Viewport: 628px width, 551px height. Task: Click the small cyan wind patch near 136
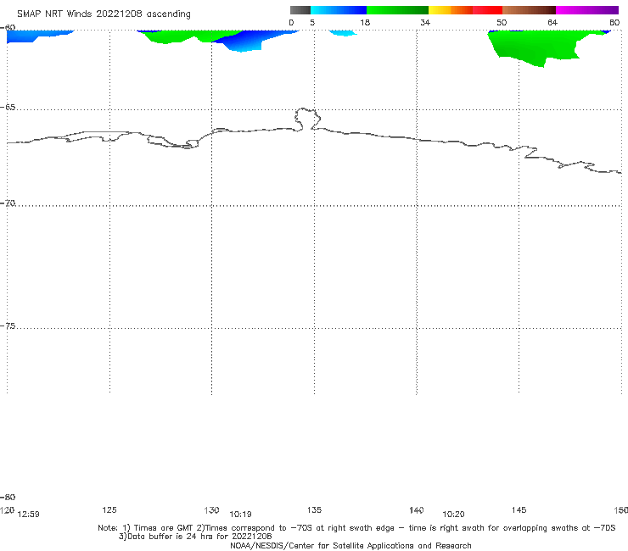click(343, 33)
